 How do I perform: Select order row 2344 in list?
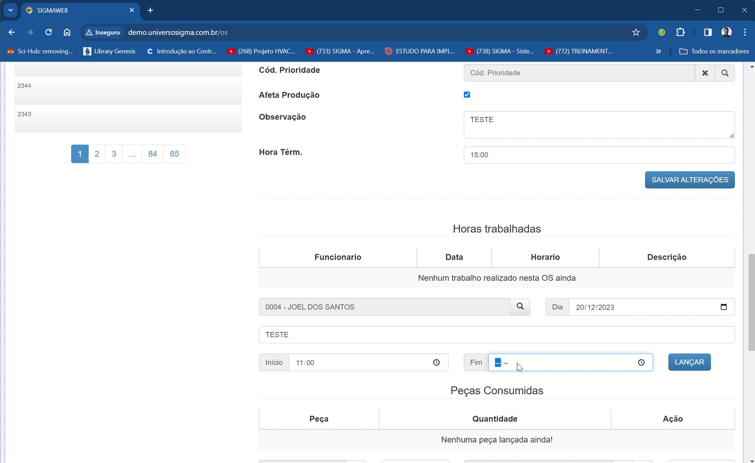pos(128,90)
